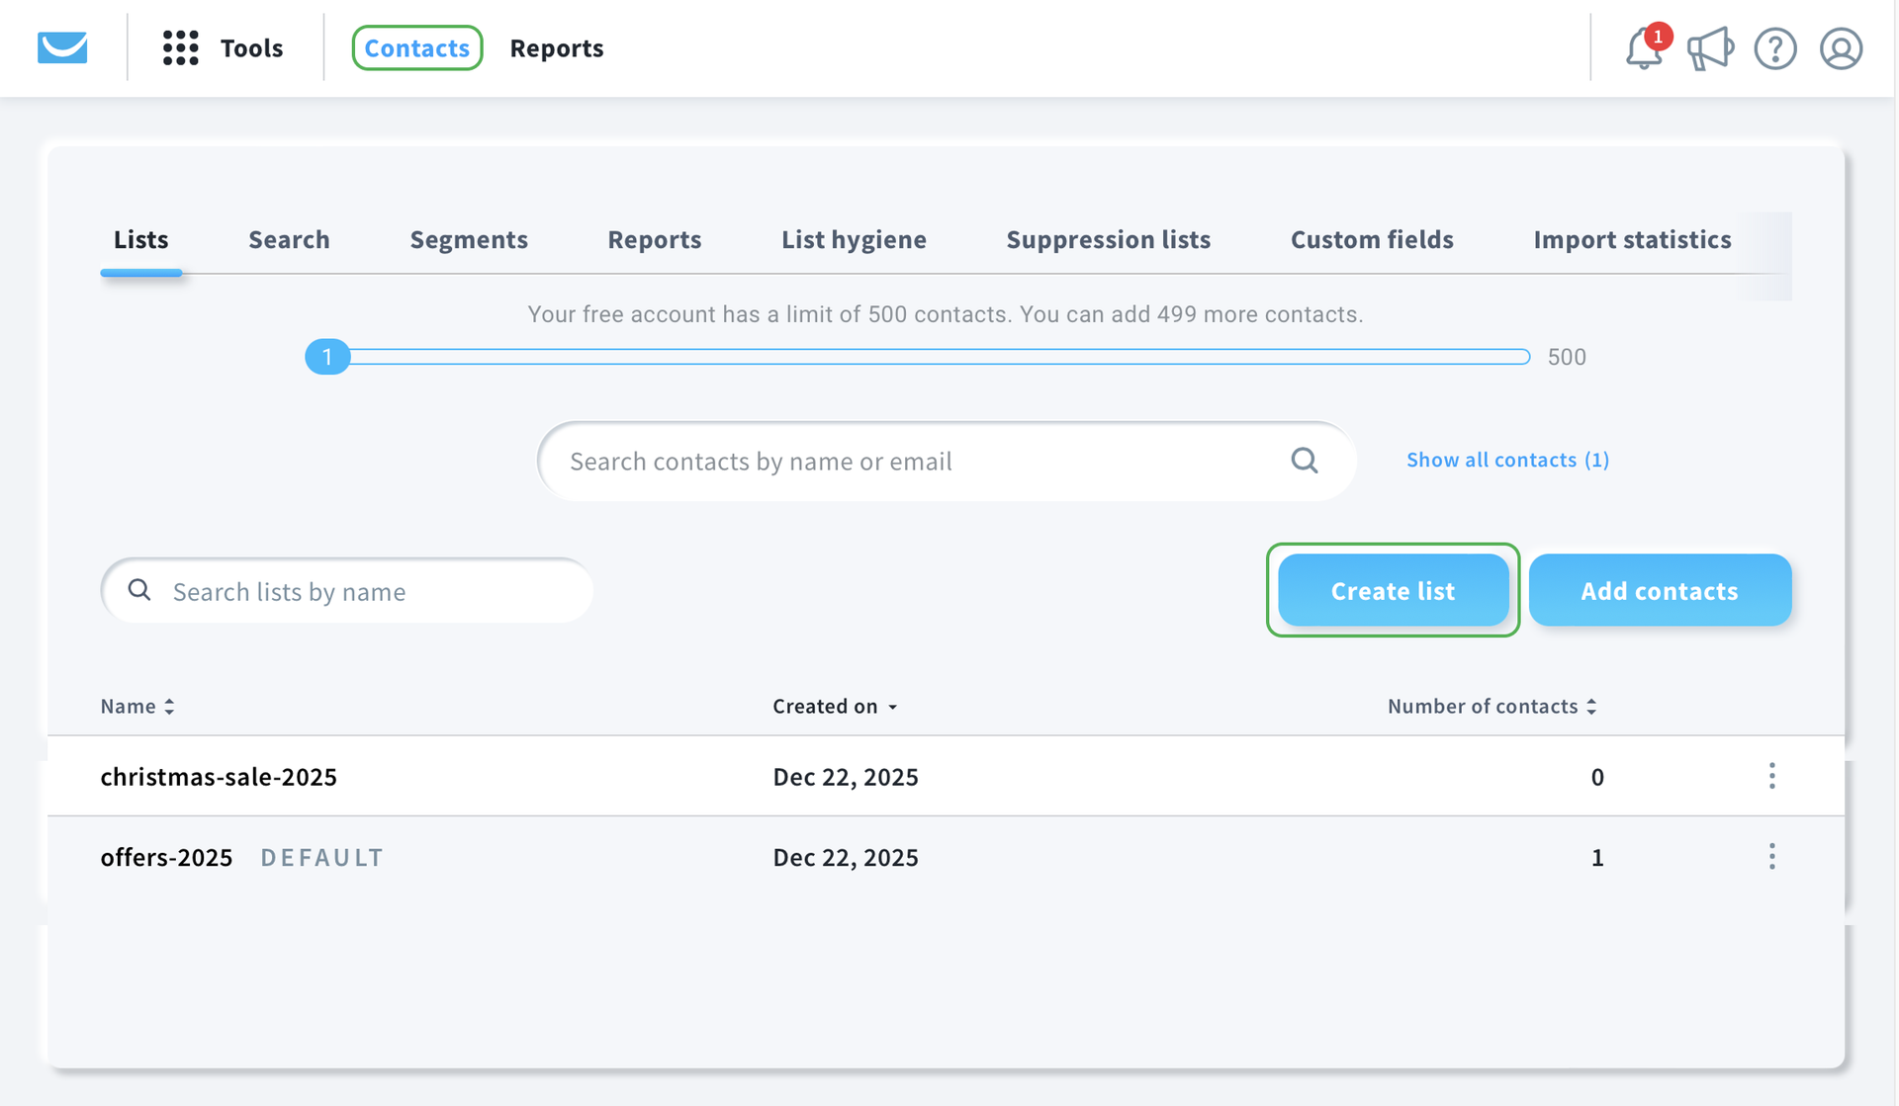Image resolution: width=1899 pixels, height=1106 pixels.
Task: Open the help question mark icon
Action: [1774, 48]
